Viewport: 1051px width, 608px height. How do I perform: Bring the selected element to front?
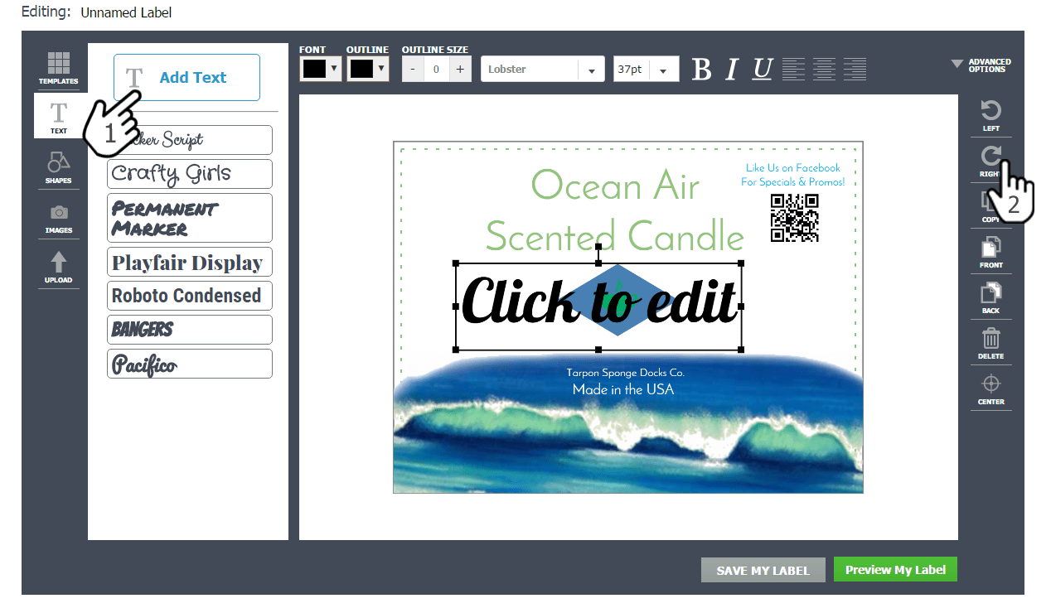(990, 252)
